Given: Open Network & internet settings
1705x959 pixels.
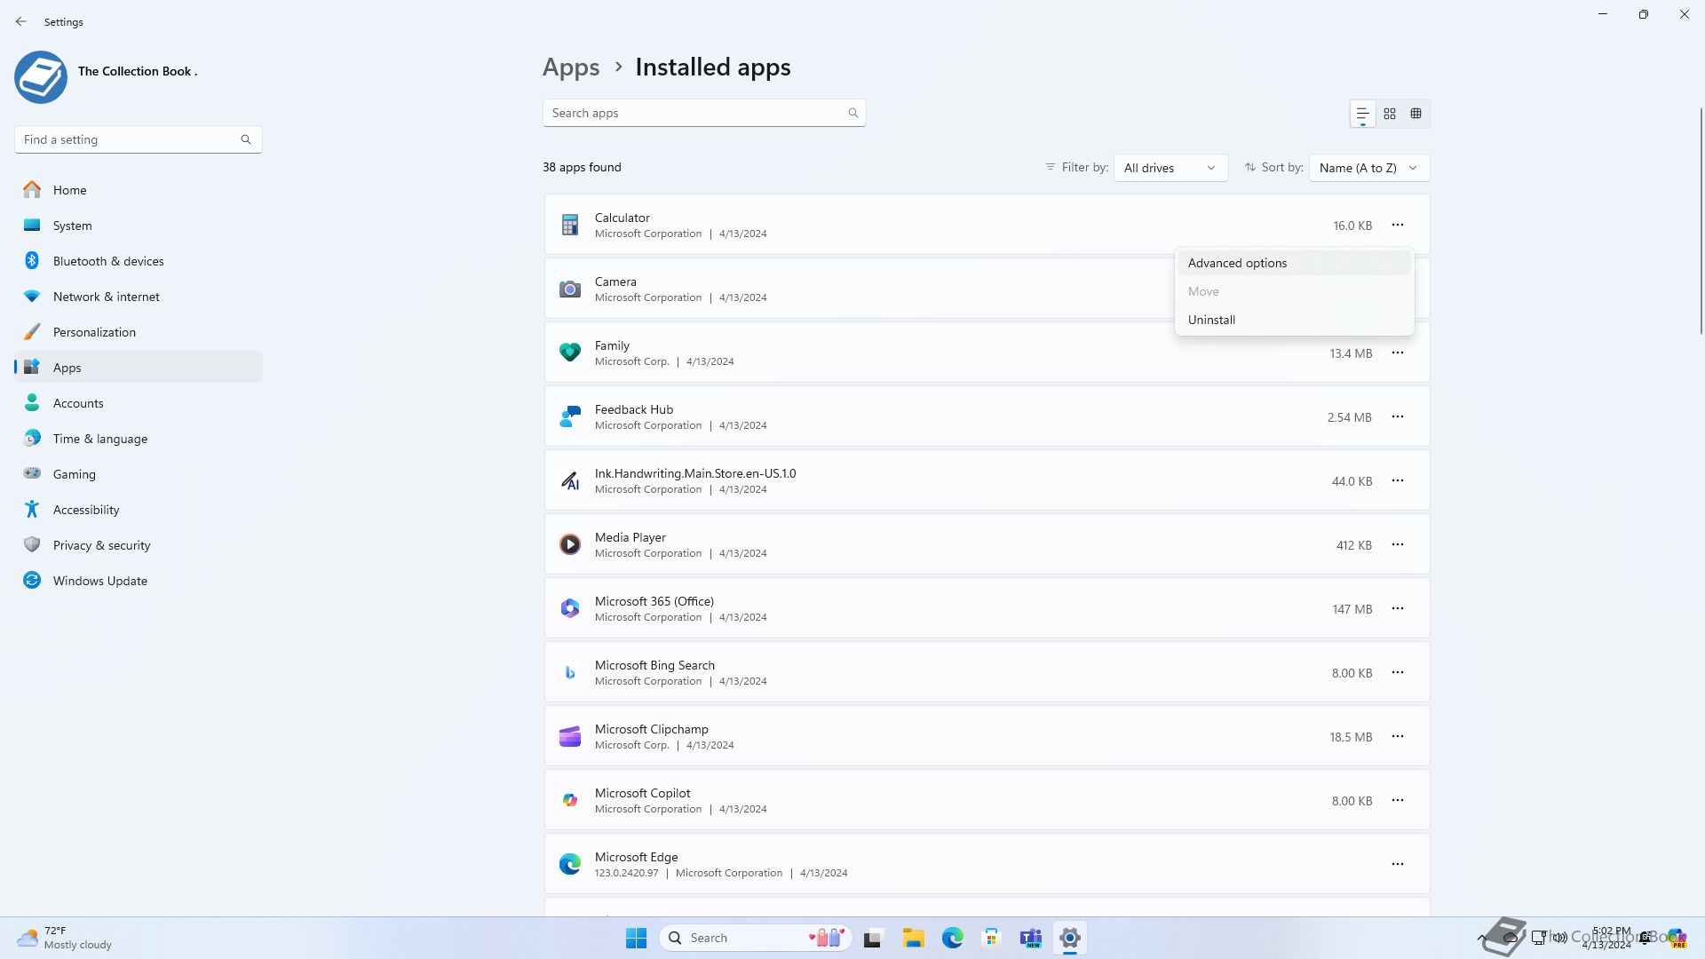Looking at the screenshot, I should coord(139,297).
